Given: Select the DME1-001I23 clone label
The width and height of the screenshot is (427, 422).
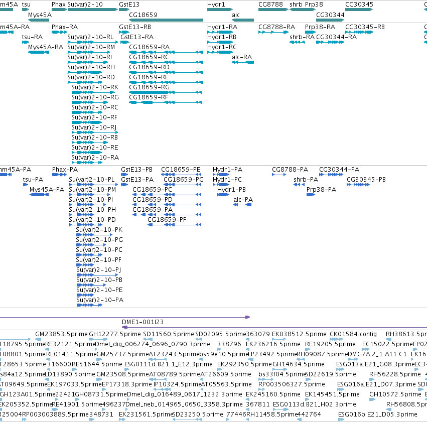Looking at the screenshot, I should [143, 322].
